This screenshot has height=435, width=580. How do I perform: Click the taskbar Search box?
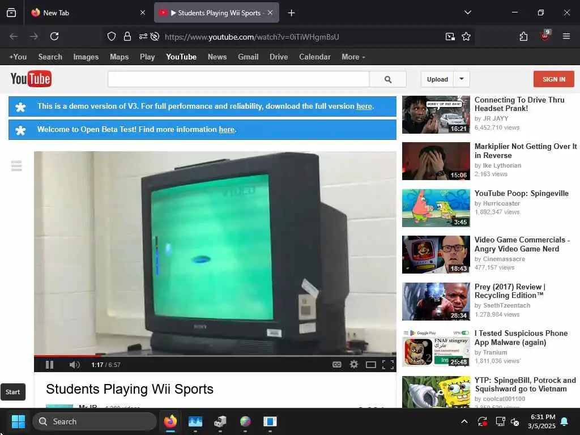[95, 421]
